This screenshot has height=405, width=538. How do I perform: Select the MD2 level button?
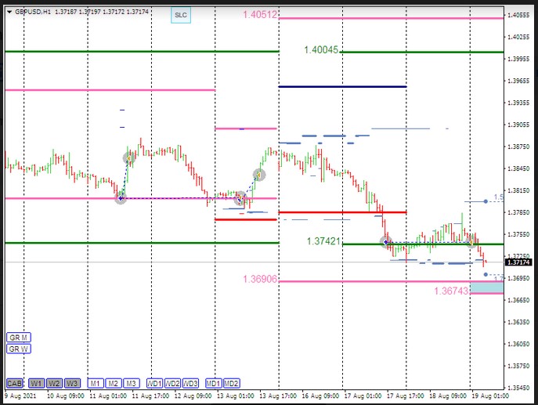(231, 383)
